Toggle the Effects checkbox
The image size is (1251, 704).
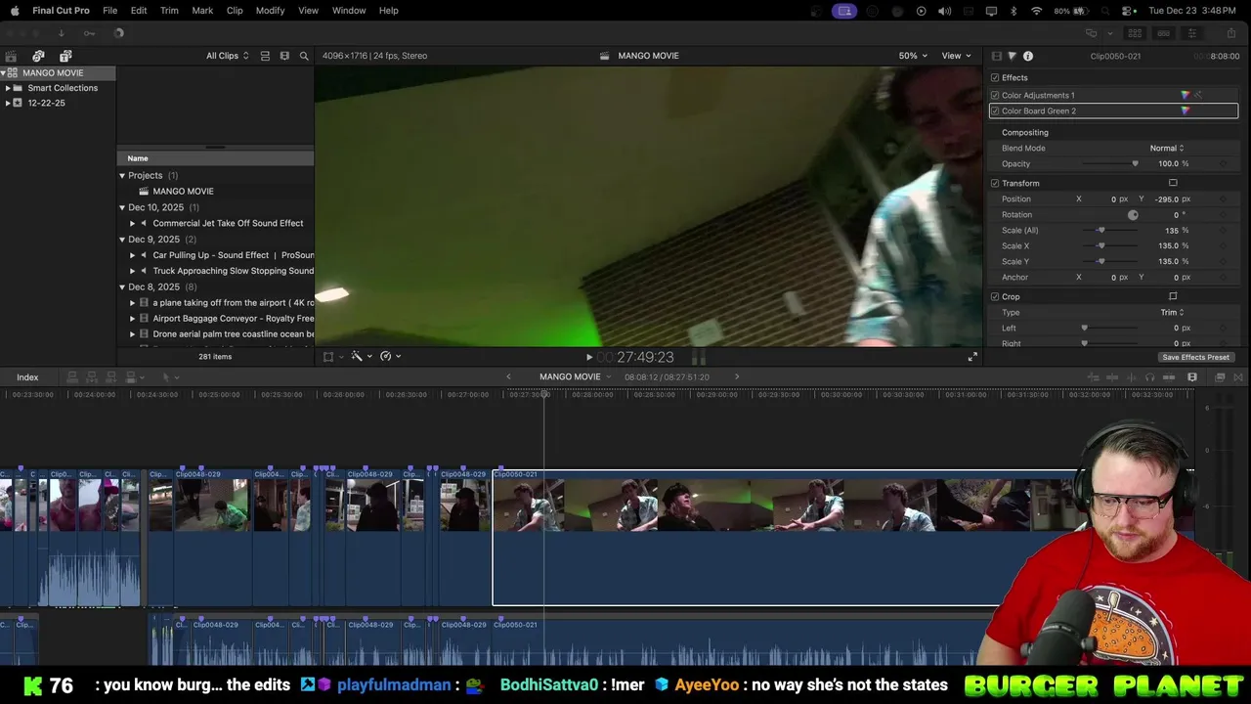[995, 77]
